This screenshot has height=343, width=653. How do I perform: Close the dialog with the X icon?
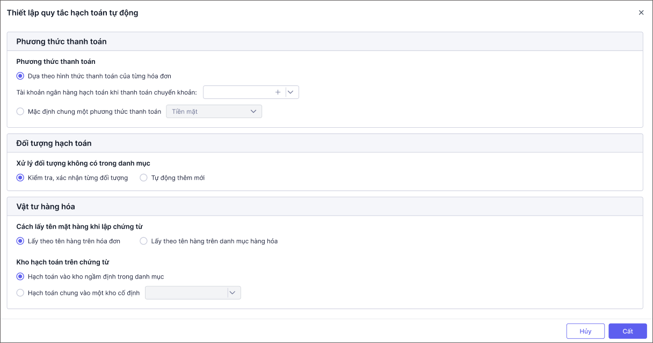point(641,13)
